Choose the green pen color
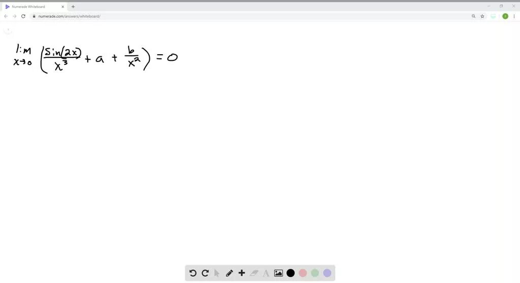This screenshot has width=520, height=283. 315,273
